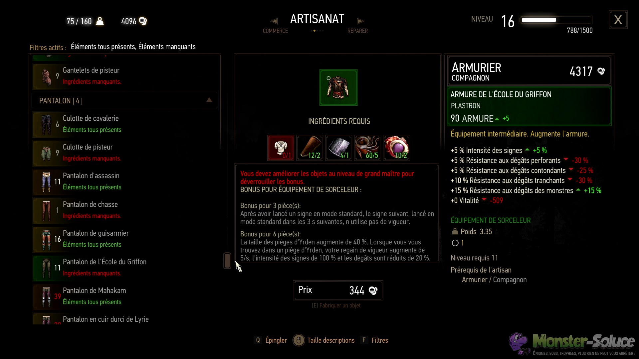Viewport: 639px width, 359px height.
Task: Collapse the PANTALON category header
Action: (125, 100)
